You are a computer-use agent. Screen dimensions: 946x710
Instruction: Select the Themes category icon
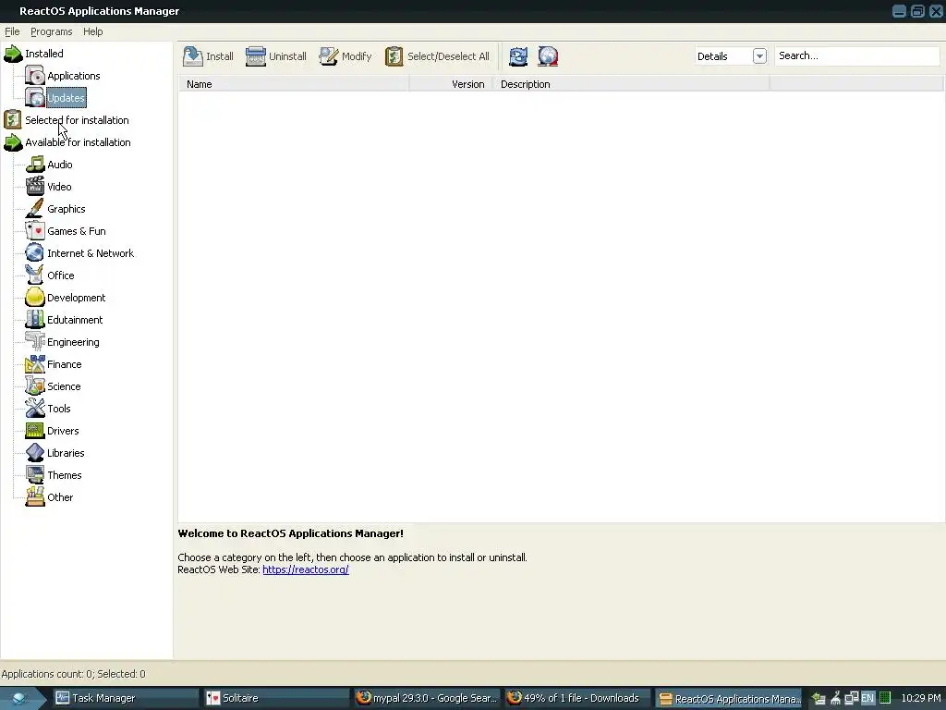35,475
